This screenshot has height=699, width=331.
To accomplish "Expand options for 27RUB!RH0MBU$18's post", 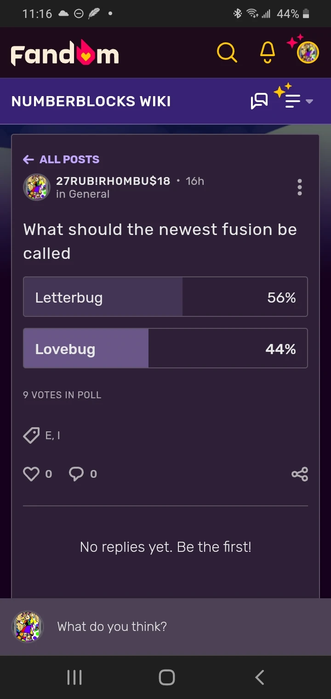I will (x=299, y=187).
